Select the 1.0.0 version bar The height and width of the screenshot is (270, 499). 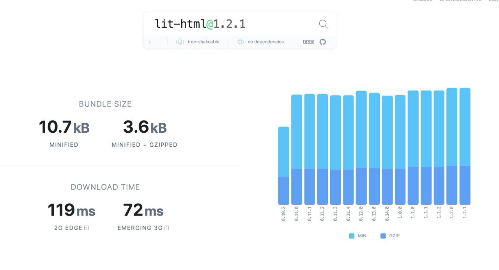coord(400,150)
